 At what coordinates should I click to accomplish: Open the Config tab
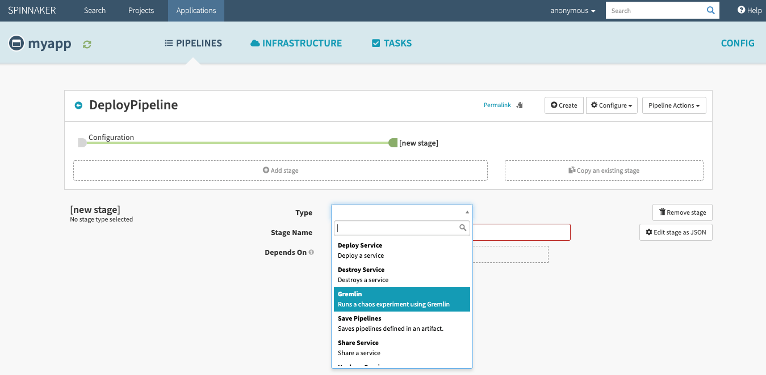[x=738, y=43]
